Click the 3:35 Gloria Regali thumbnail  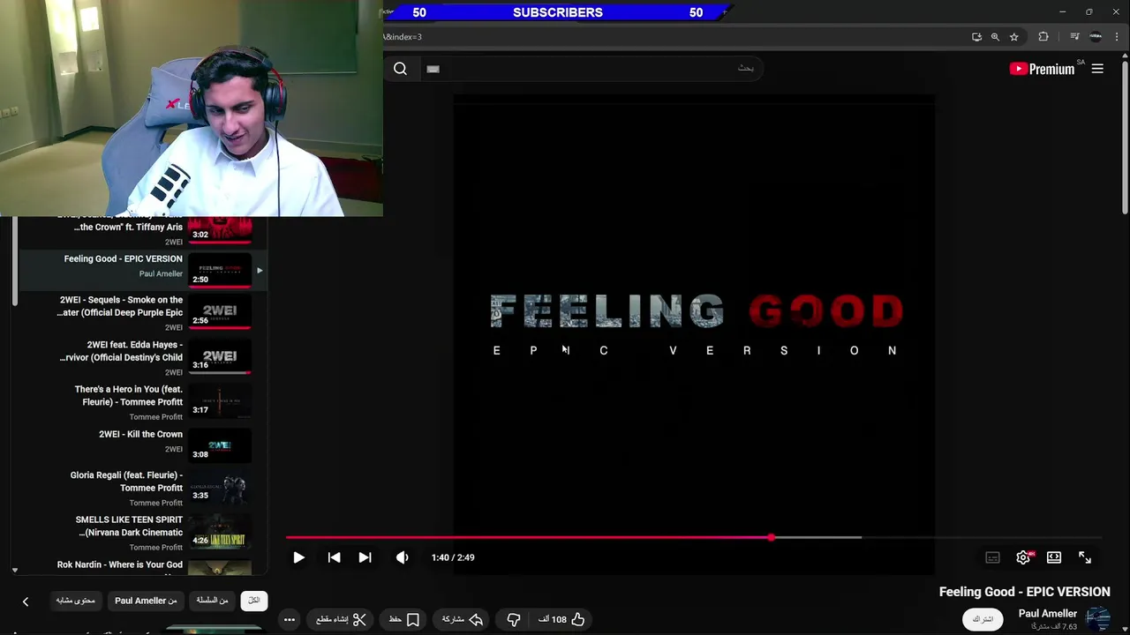point(220,489)
